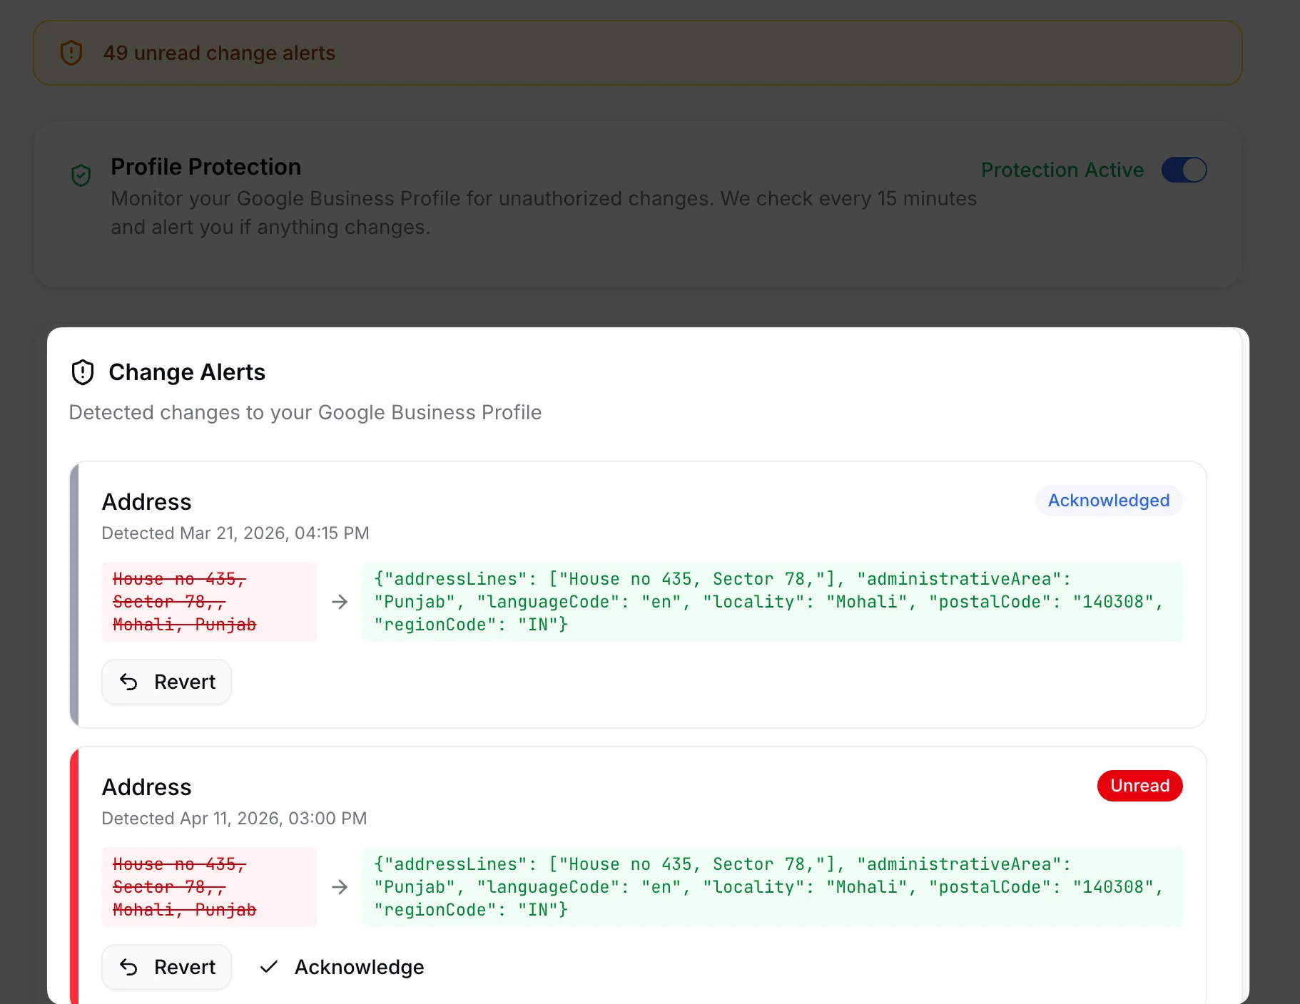Click the shield icon next to Change Alerts
This screenshot has height=1004, width=1300.
[83, 372]
